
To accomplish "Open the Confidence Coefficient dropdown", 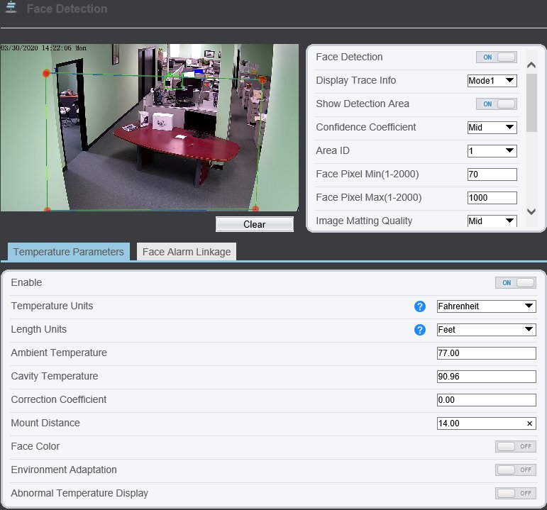I will [x=492, y=128].
